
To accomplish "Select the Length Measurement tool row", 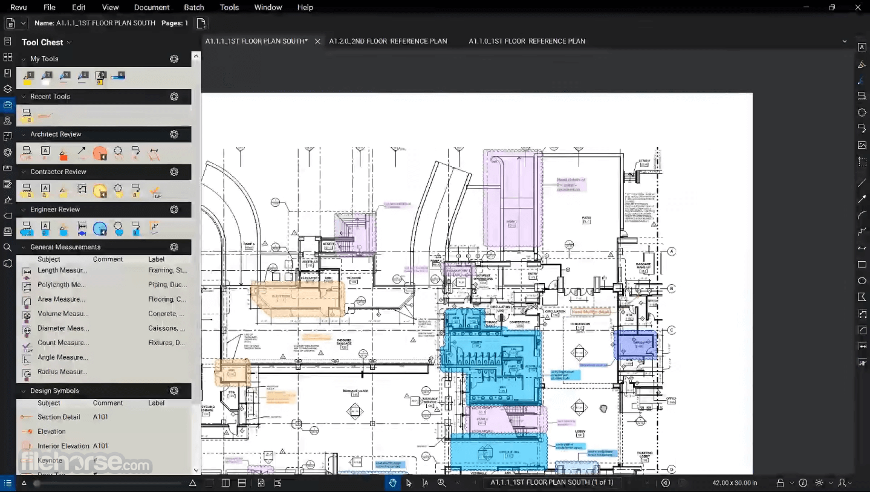I will click(x=104, y=270).
